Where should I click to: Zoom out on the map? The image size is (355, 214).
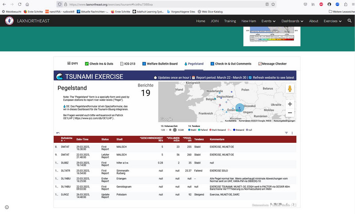click(x=290, y=113)
